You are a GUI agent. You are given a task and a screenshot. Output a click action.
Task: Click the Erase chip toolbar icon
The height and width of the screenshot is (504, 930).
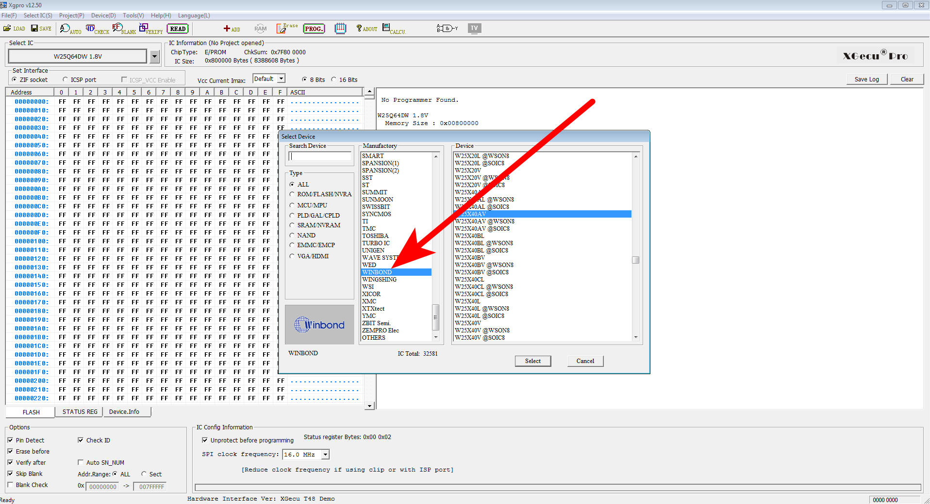(286, 29)
